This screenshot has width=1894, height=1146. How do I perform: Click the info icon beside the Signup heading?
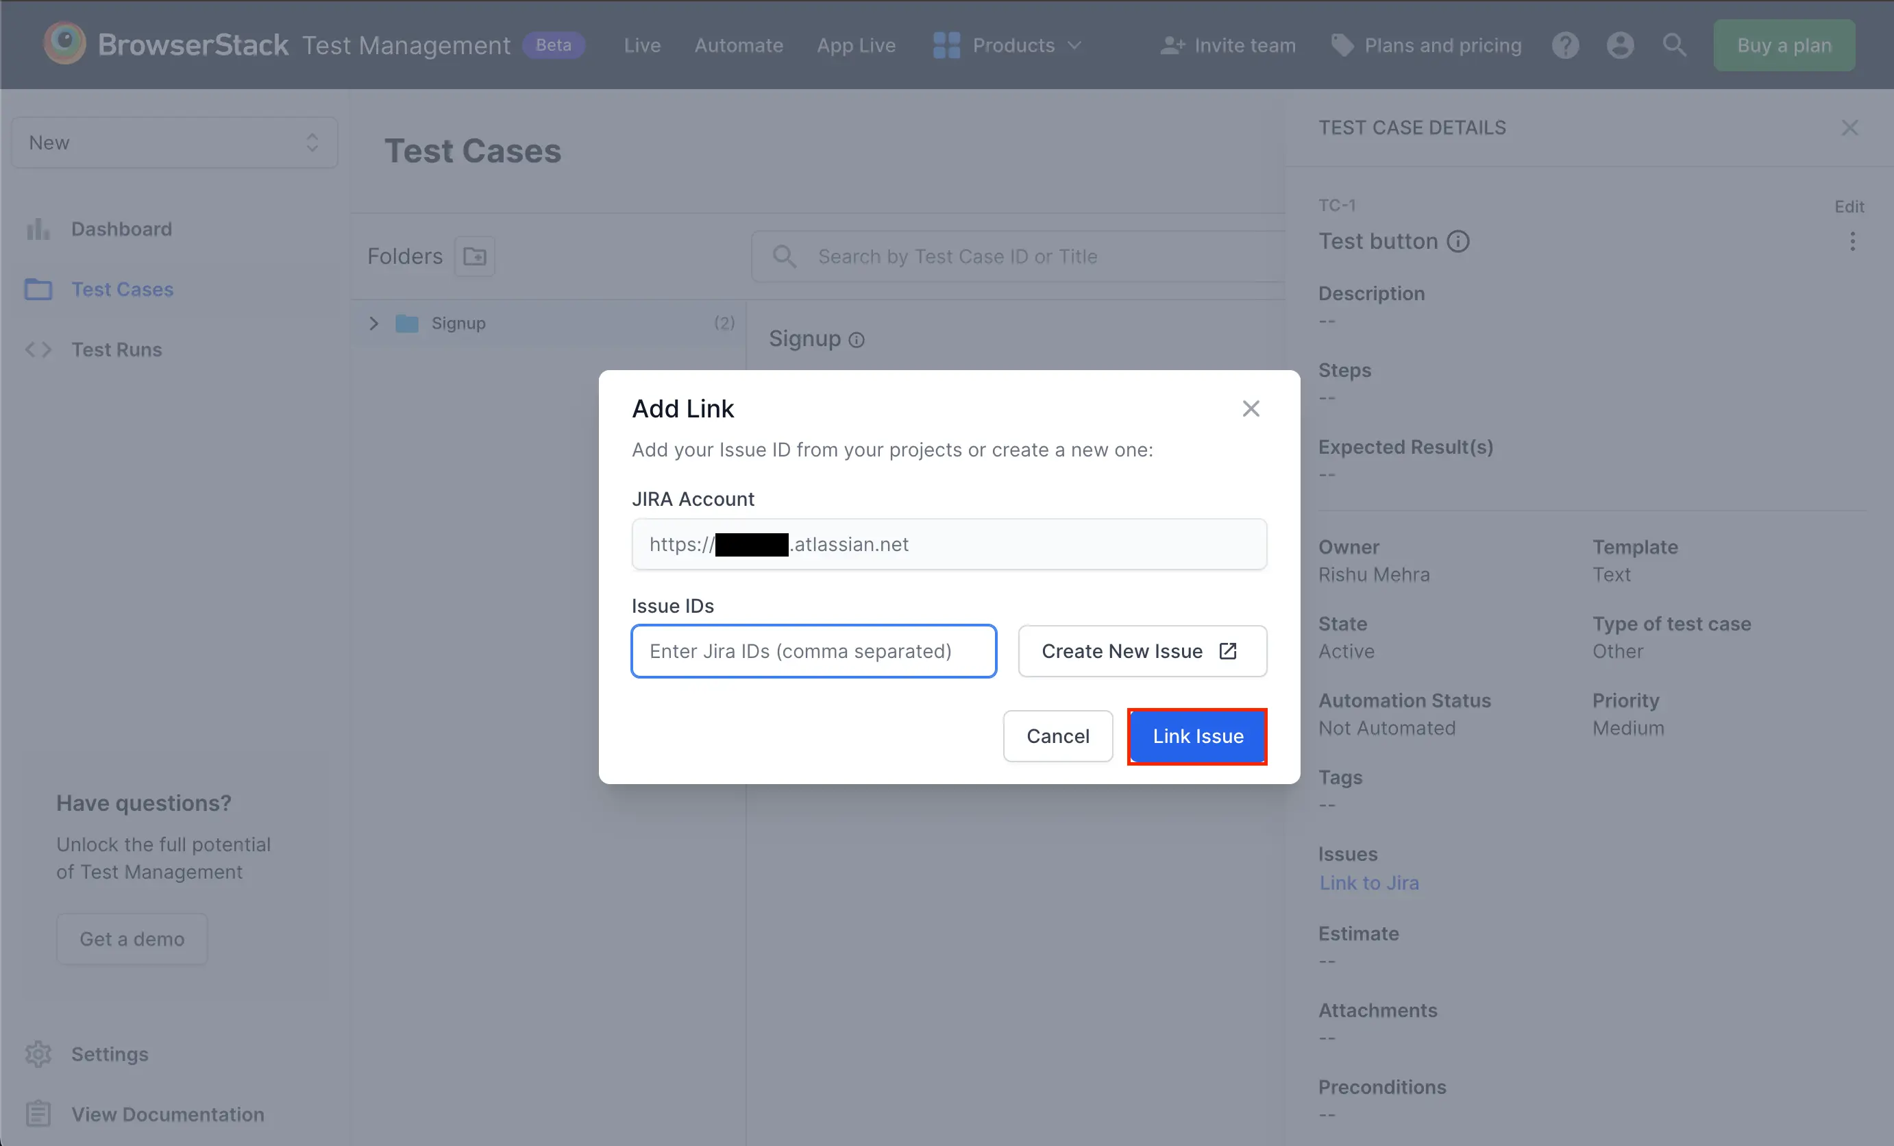[x=857, y=339]
